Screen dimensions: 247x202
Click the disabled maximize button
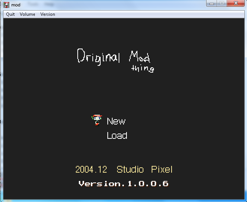[x=222, y=3]
